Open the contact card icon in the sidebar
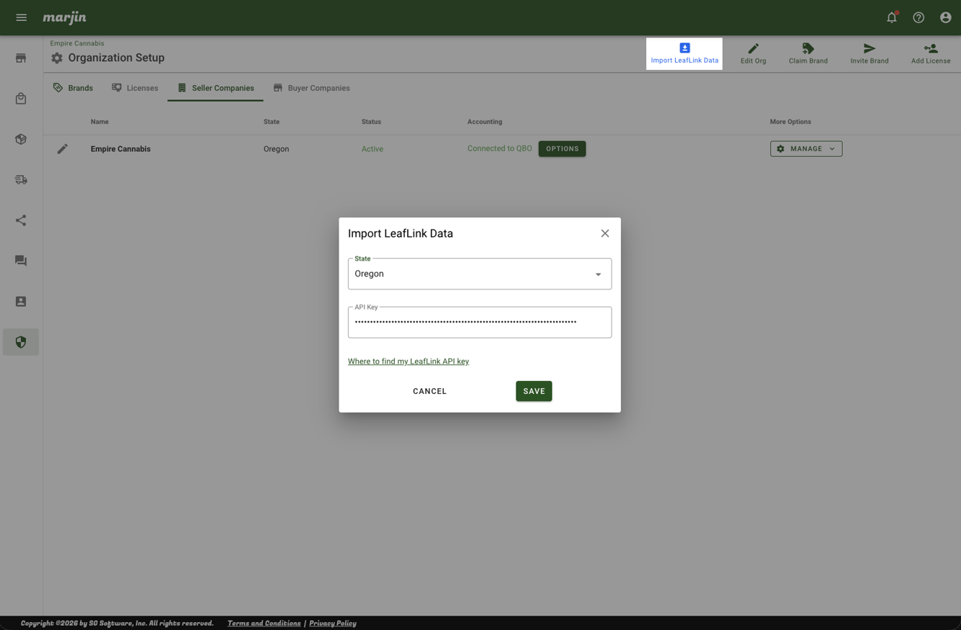 pos(21,302)
